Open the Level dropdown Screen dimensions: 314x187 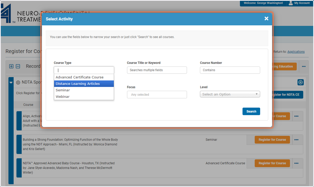(x=230, y=94)
